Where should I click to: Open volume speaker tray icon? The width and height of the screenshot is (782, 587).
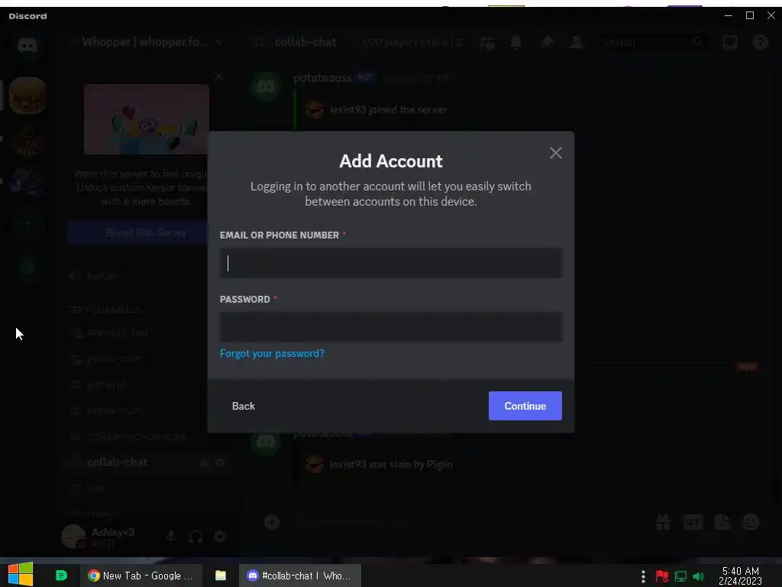(x=698, y=576)
